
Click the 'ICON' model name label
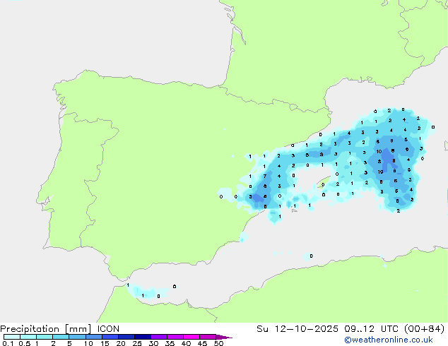(108, 329)
